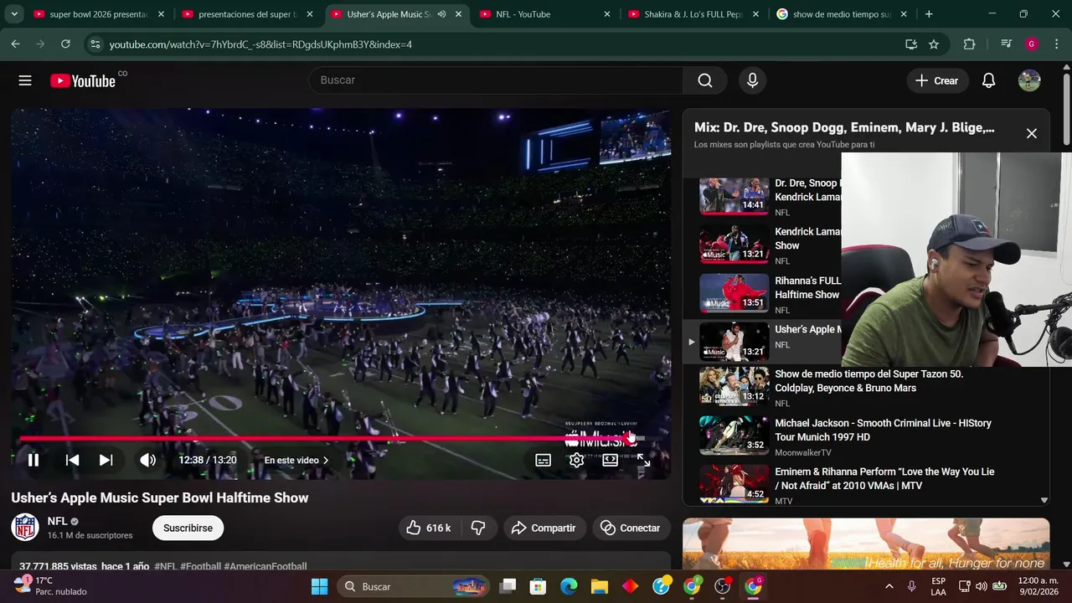Click the Conectar button
The height and width of the screenshot is (603, 1072).
tap(631, 528)
